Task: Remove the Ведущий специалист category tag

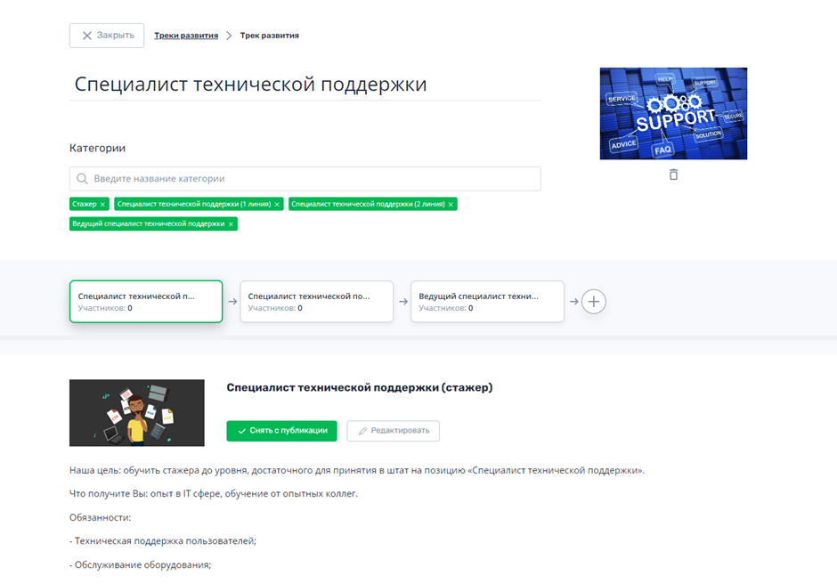Action: 232,224
